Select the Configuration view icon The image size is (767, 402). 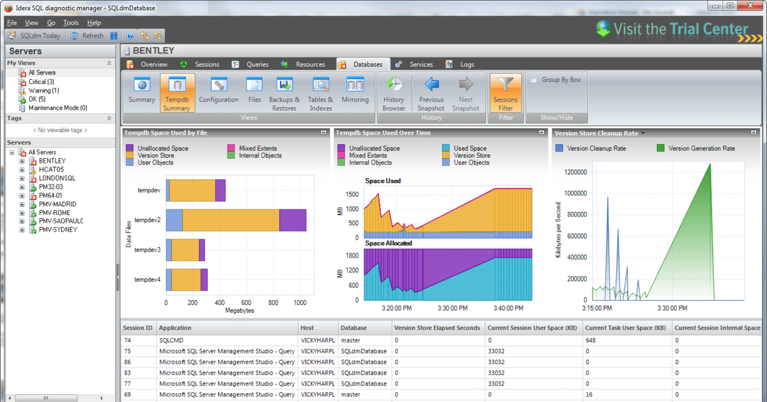coord(219,93)
